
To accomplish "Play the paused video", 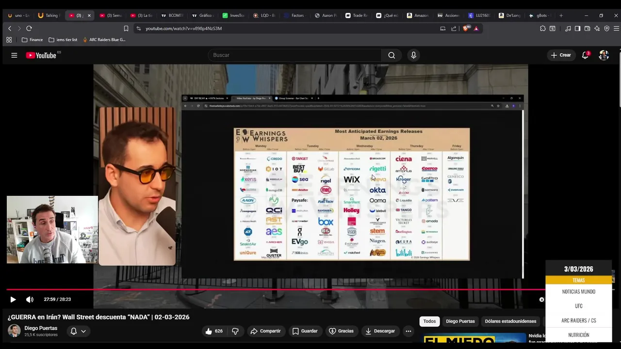I will pyautogui.click(x=13, y=300).
